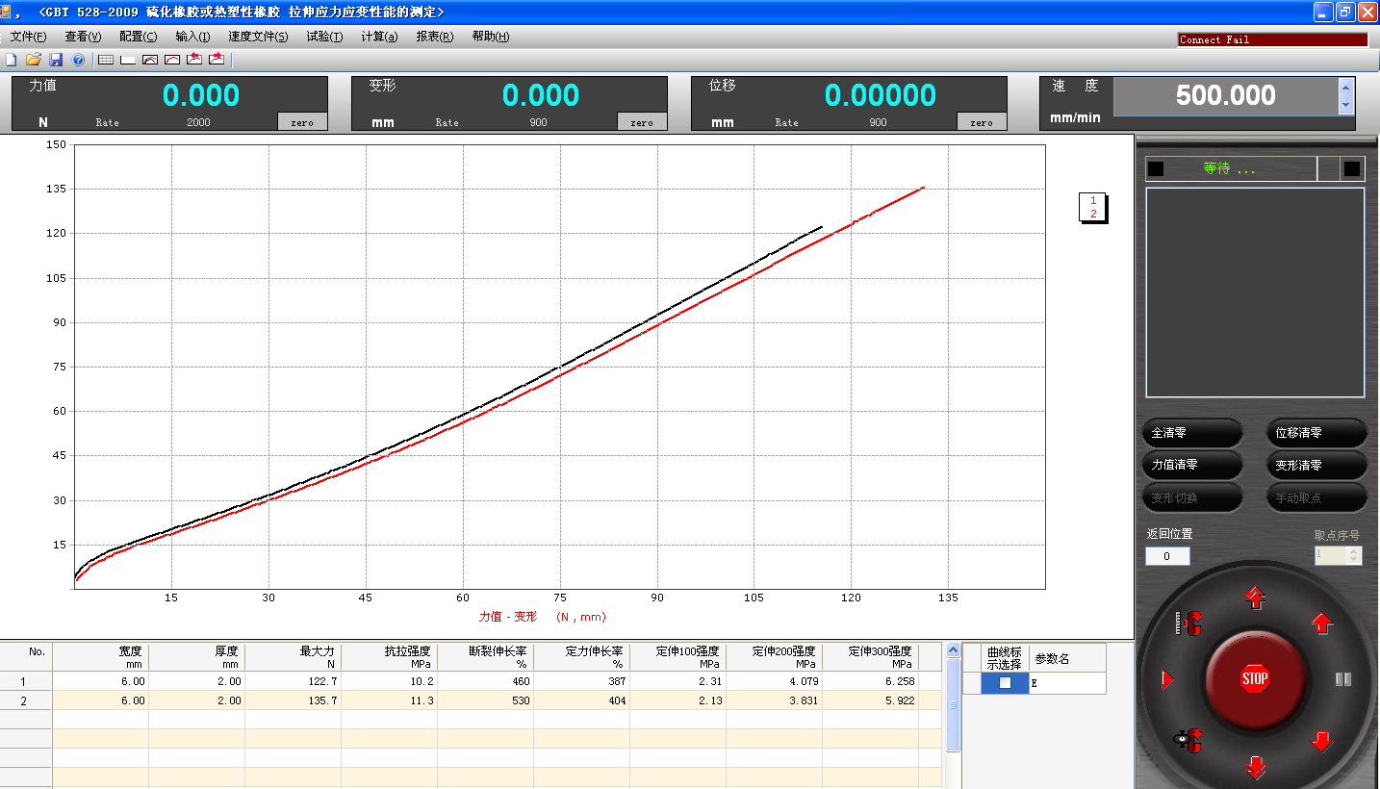Click the Save floppy disk icon
Screen dimensions: 1380x789
[x=56, y=60]
